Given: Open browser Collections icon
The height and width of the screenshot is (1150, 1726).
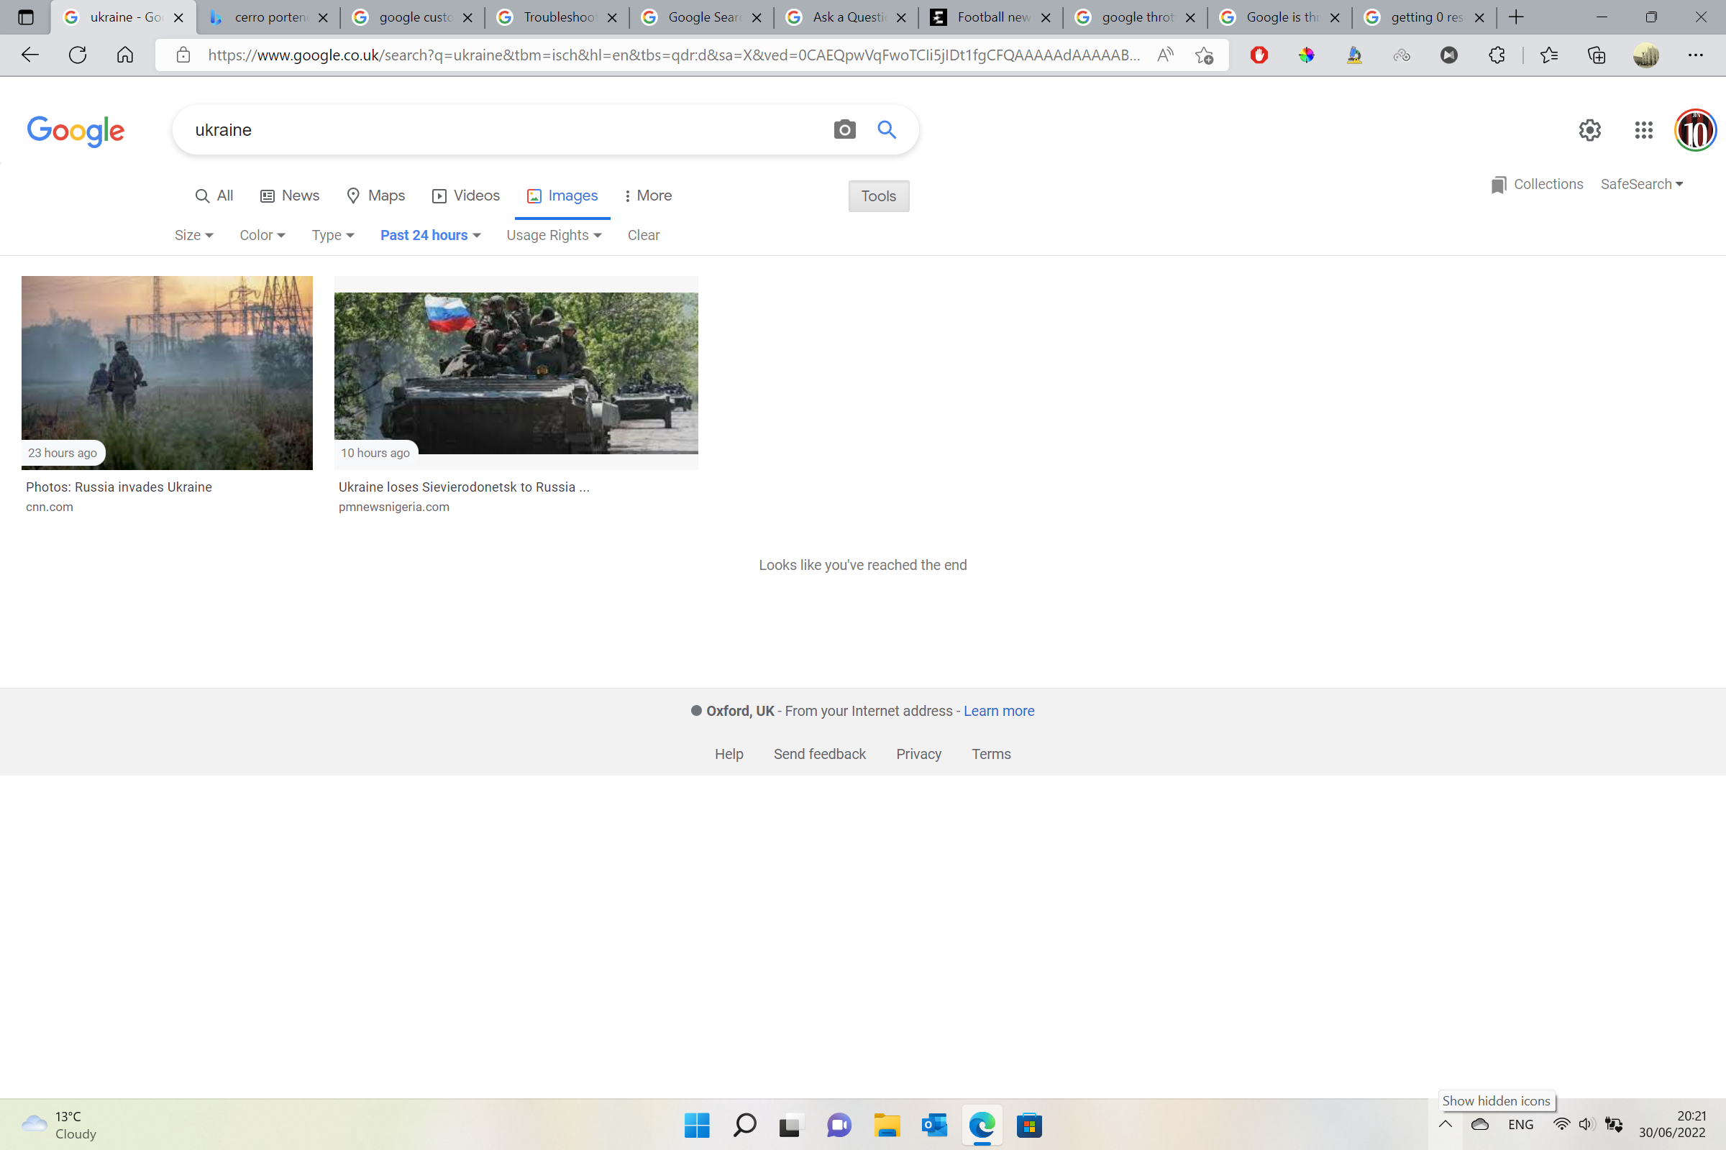Looking at the screenshot, I should 1597,55.
